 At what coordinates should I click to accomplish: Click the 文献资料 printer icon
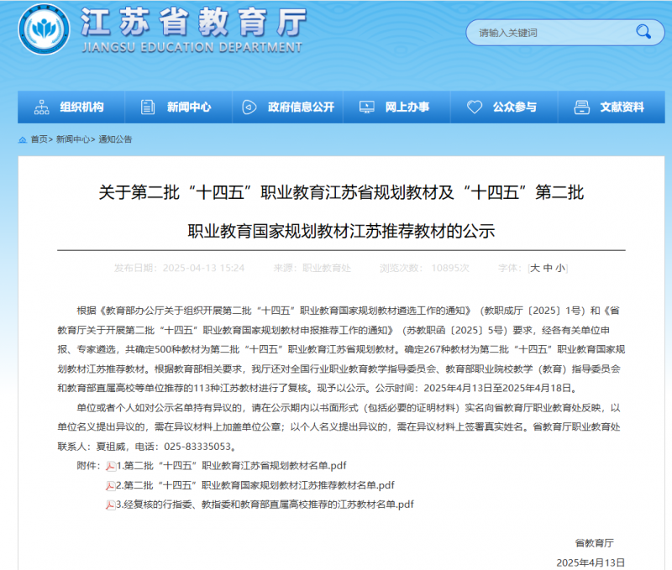point(581,107)
